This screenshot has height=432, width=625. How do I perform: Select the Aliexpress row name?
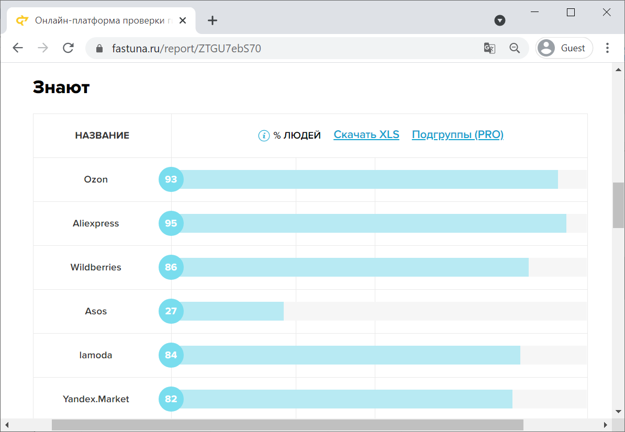96,223
